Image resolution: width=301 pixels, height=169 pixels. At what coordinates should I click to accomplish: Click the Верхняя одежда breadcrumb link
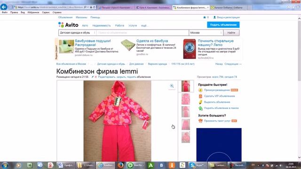[x=158, y=64]
